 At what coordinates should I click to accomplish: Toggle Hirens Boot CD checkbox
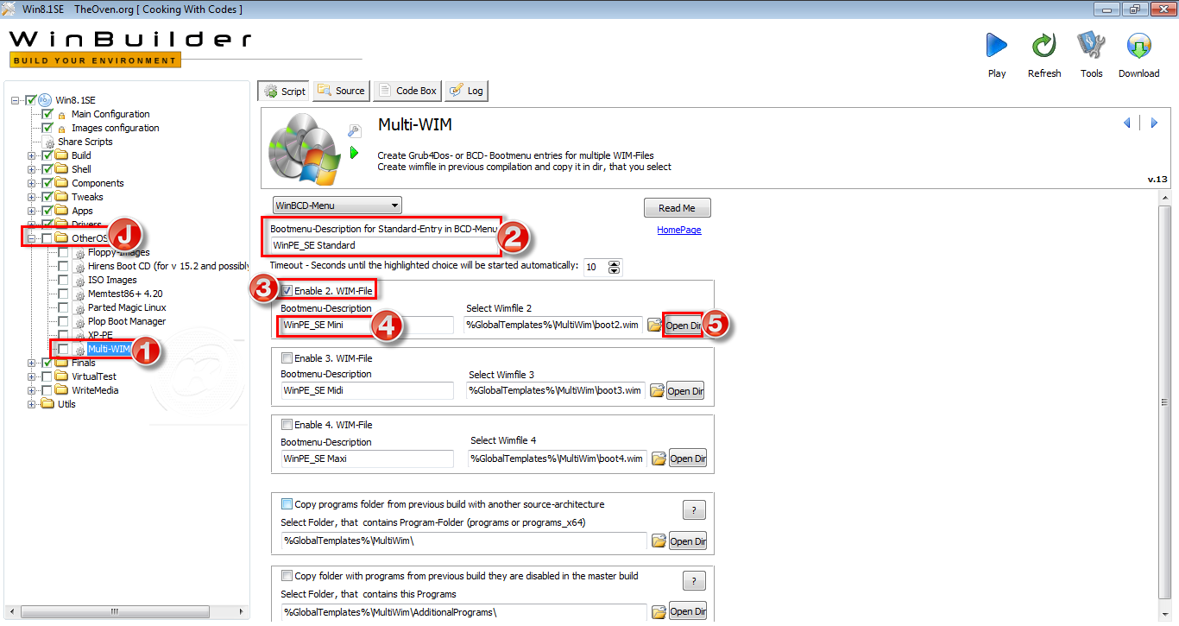coord(63,266)
